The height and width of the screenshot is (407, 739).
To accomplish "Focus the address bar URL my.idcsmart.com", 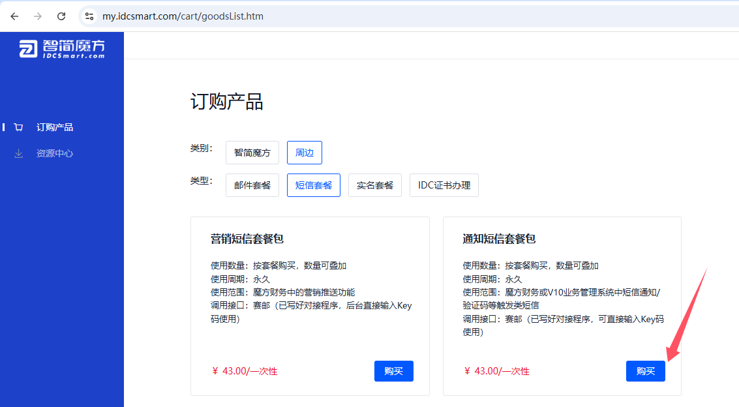I will 183,16.
